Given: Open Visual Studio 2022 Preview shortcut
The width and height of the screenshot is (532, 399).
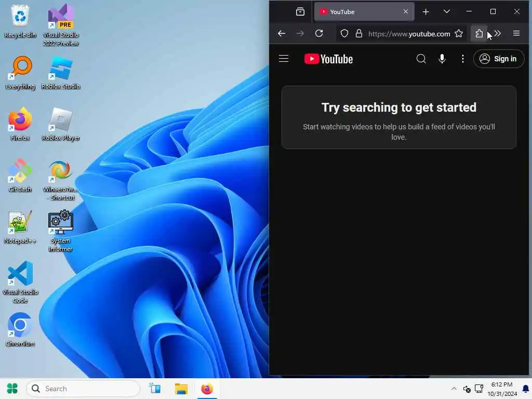Looking at the screenshot, I should tap(61, 25).
